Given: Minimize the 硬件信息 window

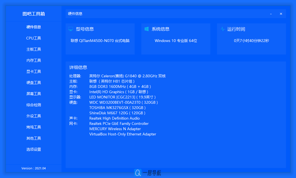Looking at the screenshot, I should pyautogui.click(x=271, y=13).
